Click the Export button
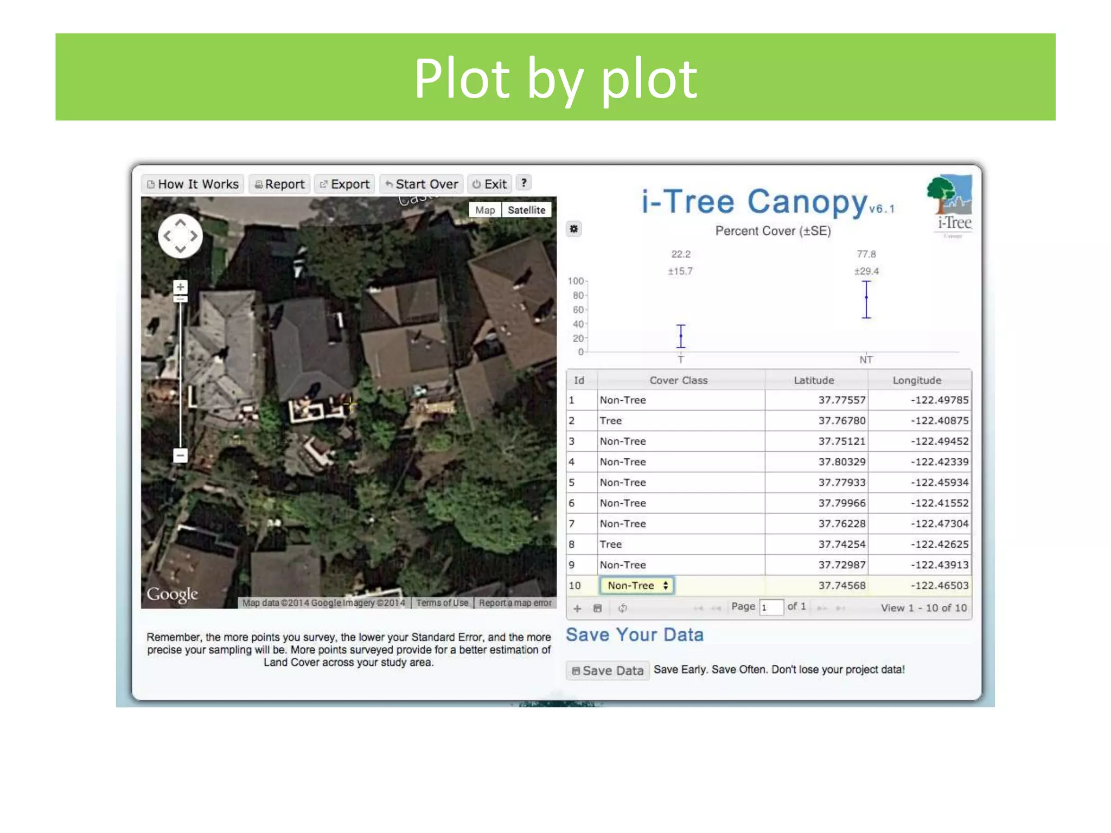Viewport: 1111px width, 833px height. click(x=344, y=184)
